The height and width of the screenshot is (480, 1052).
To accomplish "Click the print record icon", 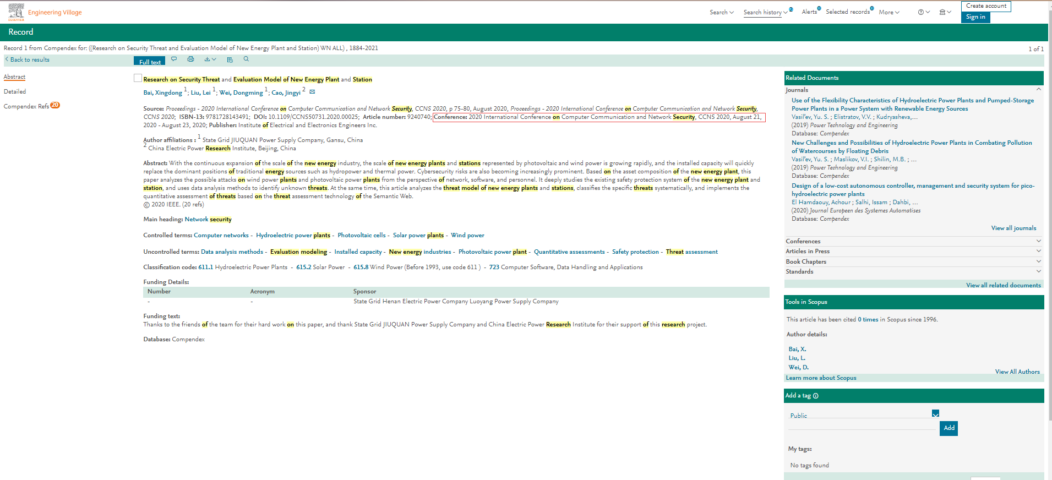I will pyautogui.click(x=190, y=59).
